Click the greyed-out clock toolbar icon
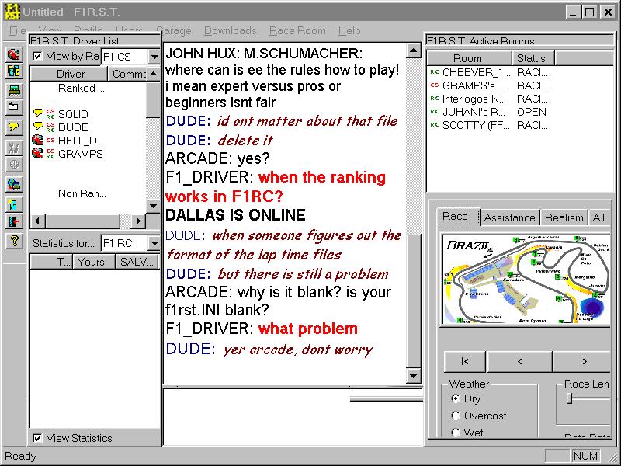Viewport: 621px width, 466px height. pyautogui.click(x=14, y=164)
